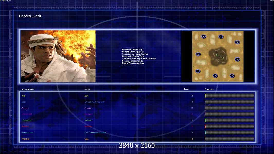The image size is (274, 154).
Task: Click HAji's loading progress bar
Action: point(230,95)
